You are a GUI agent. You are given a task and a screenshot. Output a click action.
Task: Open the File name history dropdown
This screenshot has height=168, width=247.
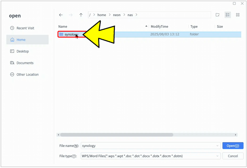pos(217,146)
